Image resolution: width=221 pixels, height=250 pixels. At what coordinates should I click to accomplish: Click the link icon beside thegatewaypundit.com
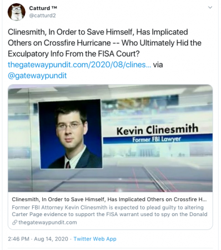click(14, 222)
